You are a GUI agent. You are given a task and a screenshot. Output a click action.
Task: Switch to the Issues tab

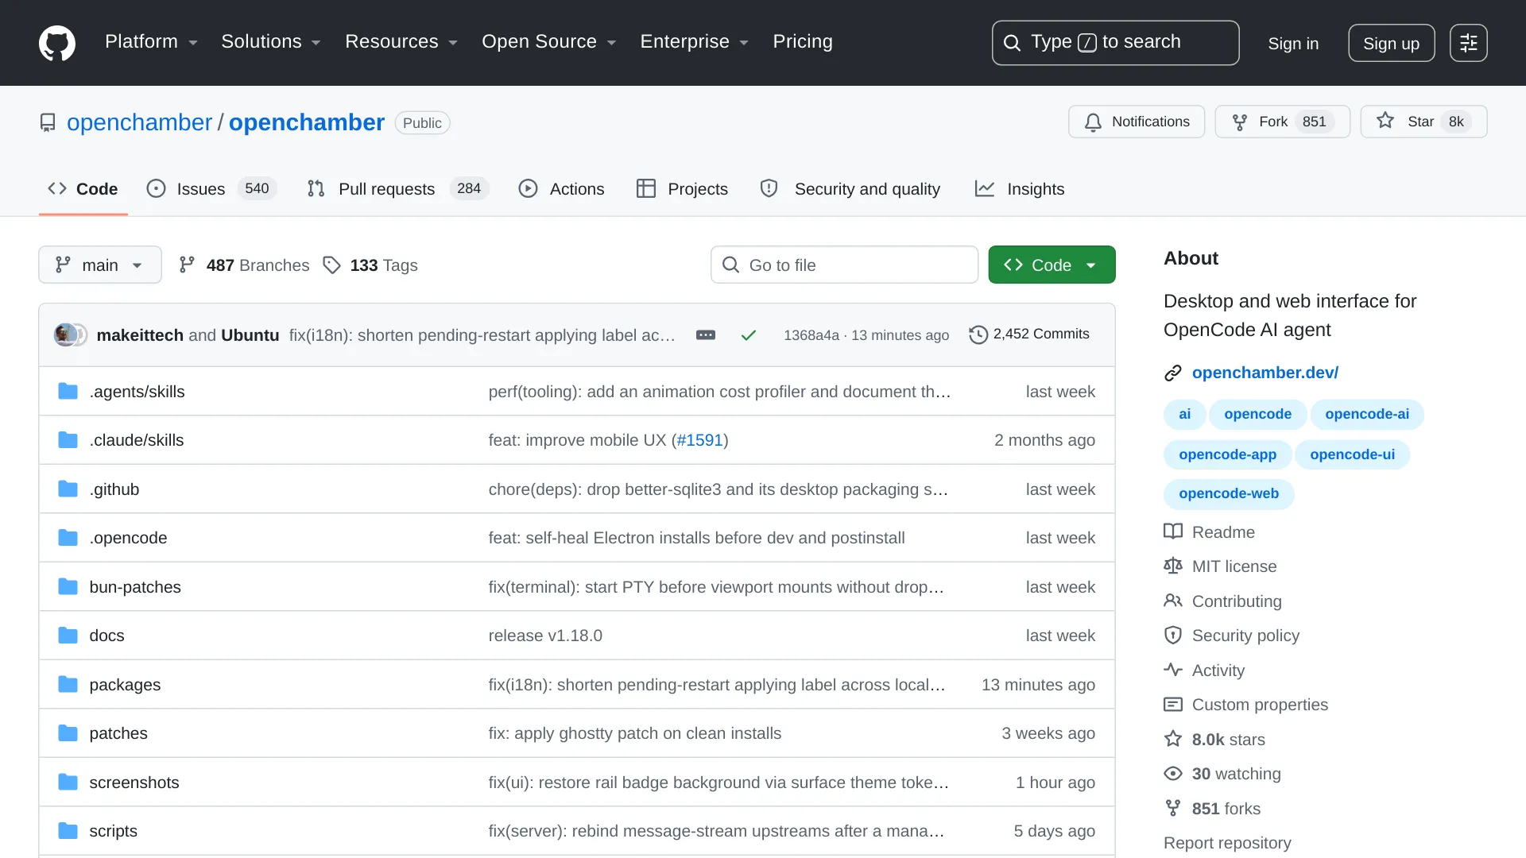click(x=211, y=189)
